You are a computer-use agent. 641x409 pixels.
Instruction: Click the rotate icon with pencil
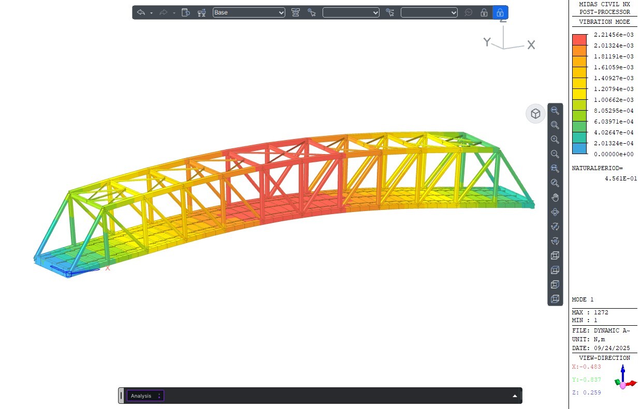[x=555, y=226]
